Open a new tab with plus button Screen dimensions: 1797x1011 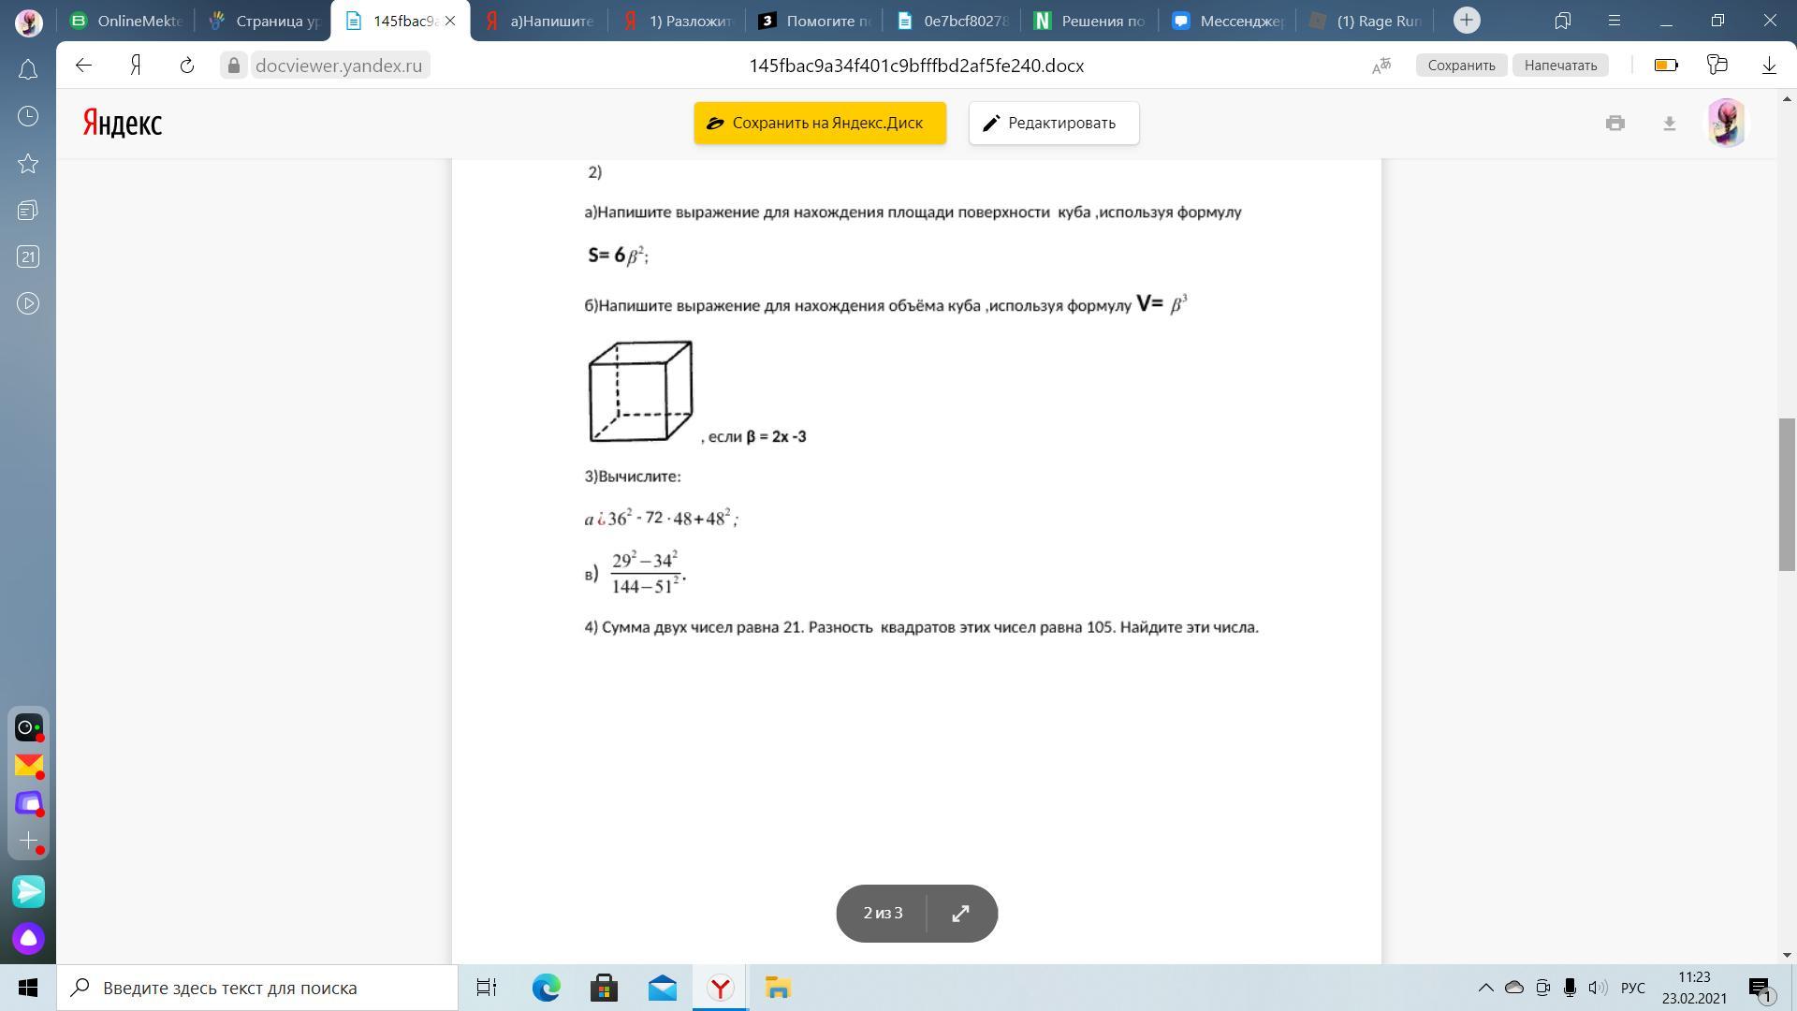[x=1467, y=21]
